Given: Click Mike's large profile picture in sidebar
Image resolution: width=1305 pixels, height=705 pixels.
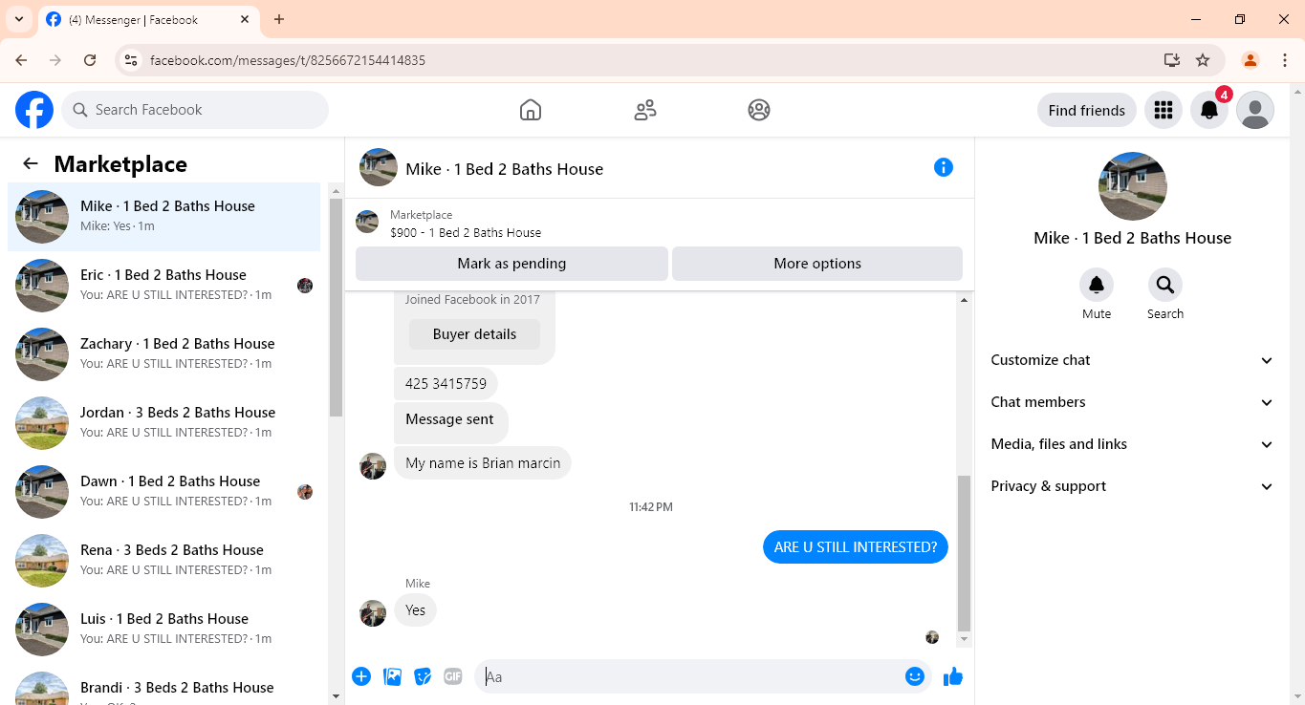Looking at the screenshot, I should 1133,186.
